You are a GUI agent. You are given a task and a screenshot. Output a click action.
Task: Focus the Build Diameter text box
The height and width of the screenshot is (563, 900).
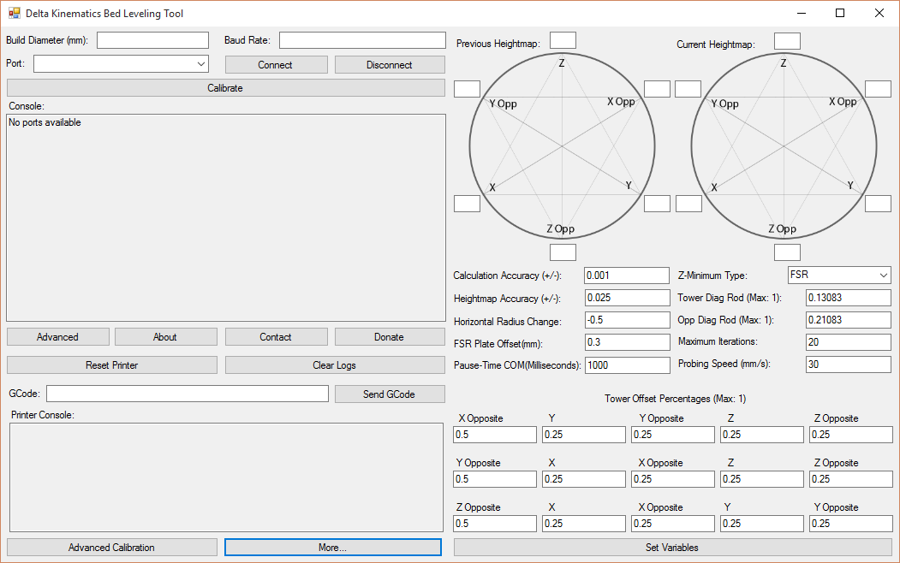[152, 40]
